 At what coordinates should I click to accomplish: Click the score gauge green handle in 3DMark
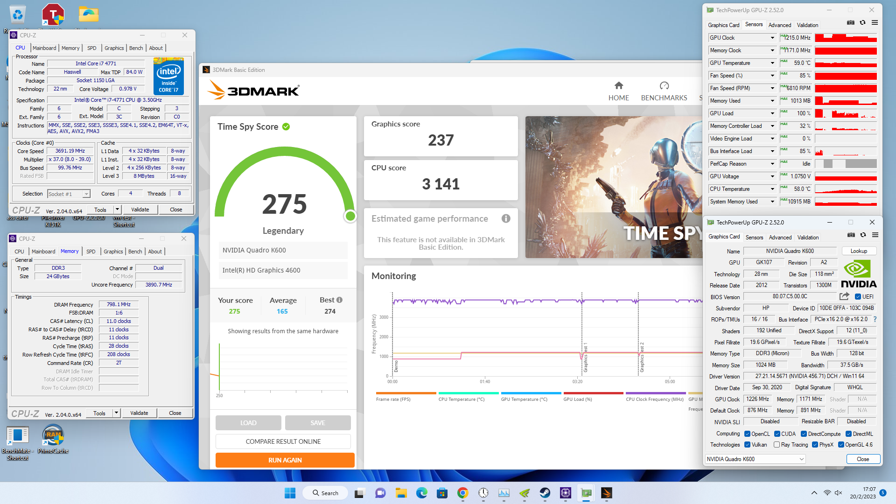pyautogui.click(x=350, y=216)
